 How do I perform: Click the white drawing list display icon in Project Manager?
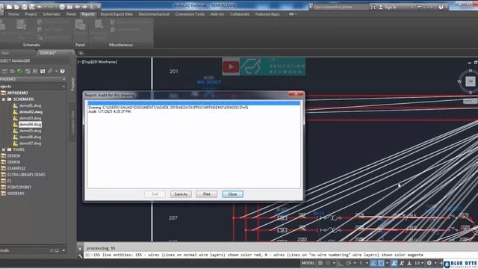[x=43, y=71]
